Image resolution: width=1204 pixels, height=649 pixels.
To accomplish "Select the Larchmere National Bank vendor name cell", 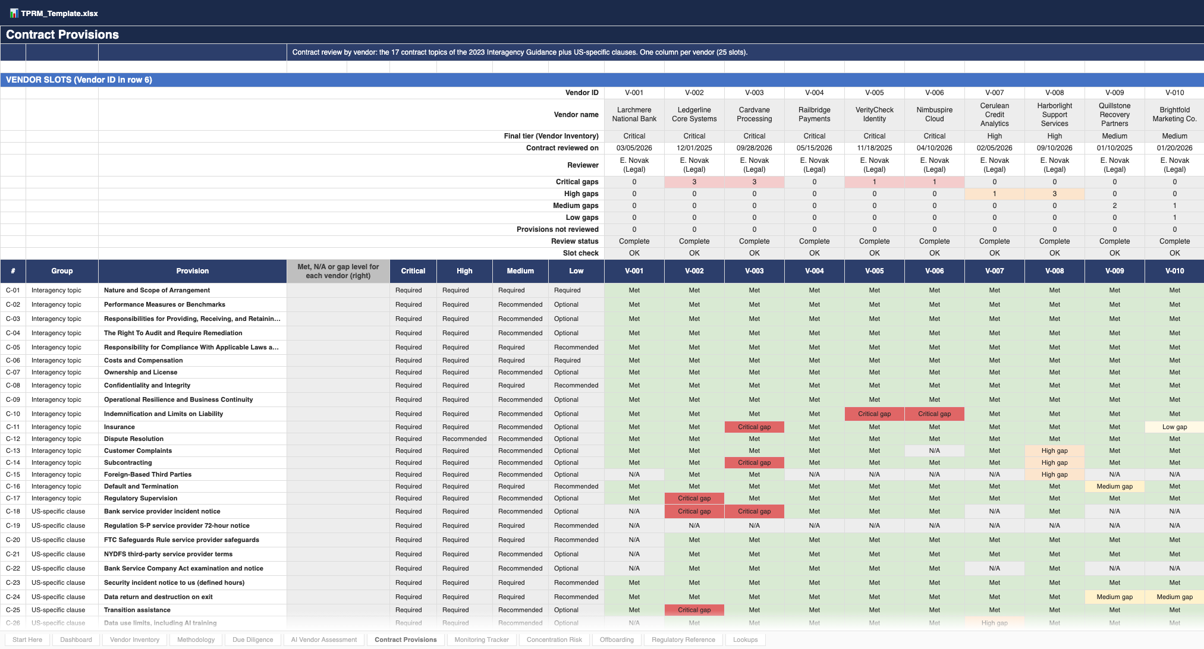I will click(634, 115).
